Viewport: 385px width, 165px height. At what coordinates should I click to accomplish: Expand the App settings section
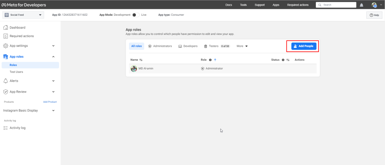[x=53, y=46]
